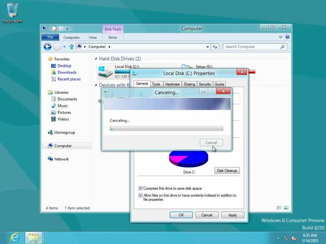
Task: Open Customize Quick Access Toolbar dropdown
Action: [67, 29]
